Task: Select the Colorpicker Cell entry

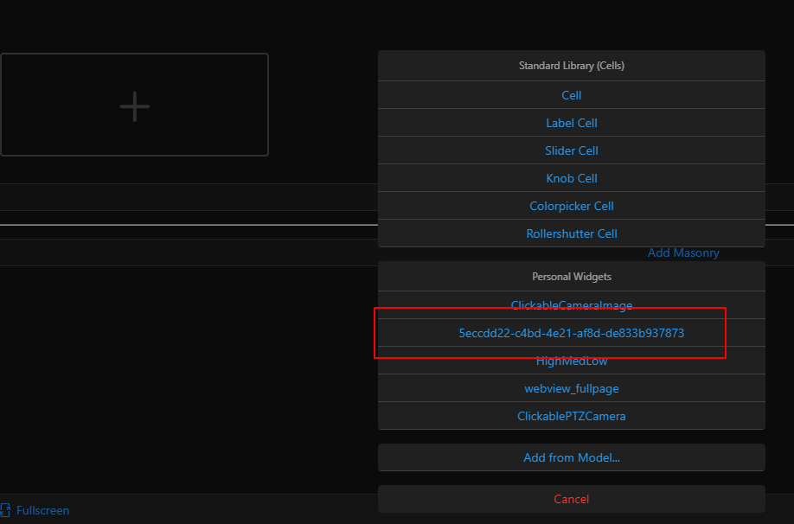Action: (x=571, y=206)
